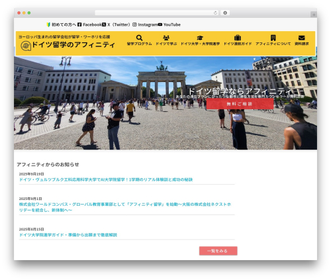The width and height of the screenshot is (331, 280).
Task: Click the ヨーロッパ生まれの留学会社 tagline text
Action: 64,36
